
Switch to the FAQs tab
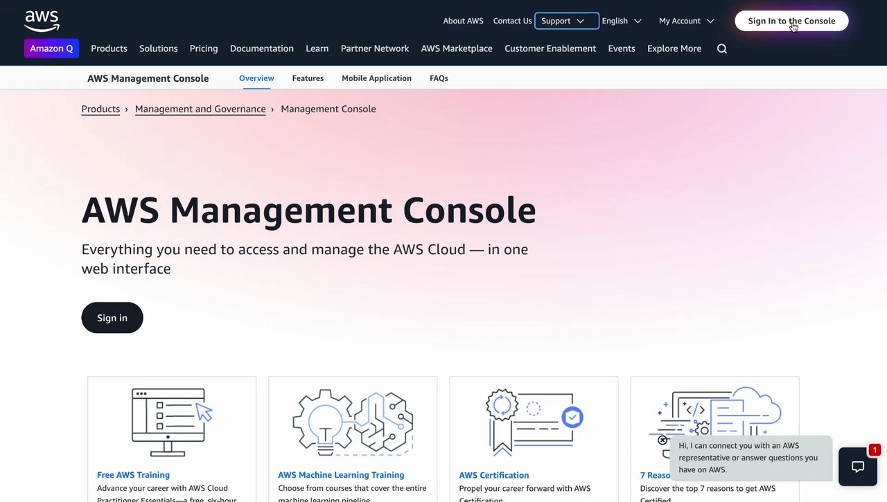coord(439,78)
